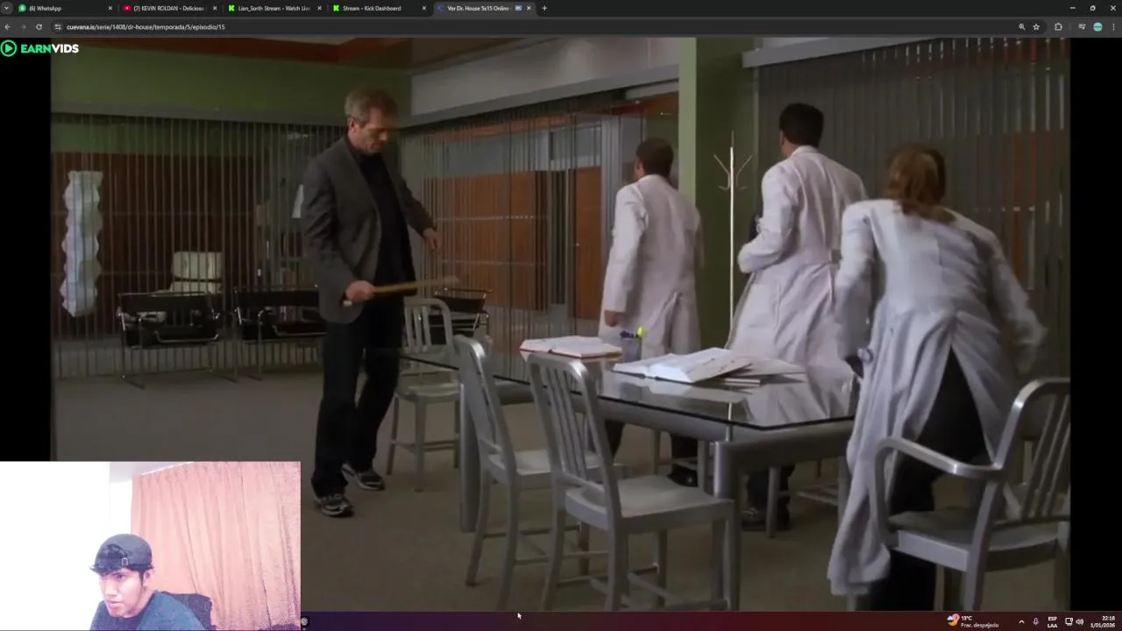Open the volume speaker icon
The height and width of the screenshot is (631, 1122).
click(1079, 621)
